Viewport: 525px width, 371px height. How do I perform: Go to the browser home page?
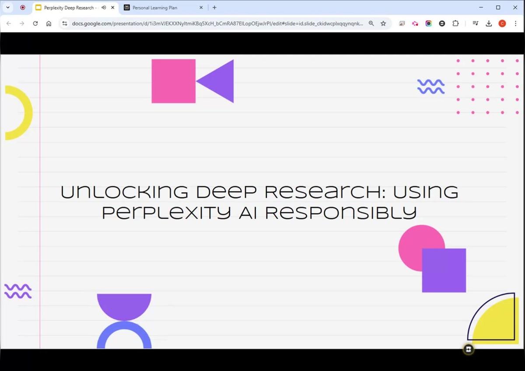click(49, 24)
